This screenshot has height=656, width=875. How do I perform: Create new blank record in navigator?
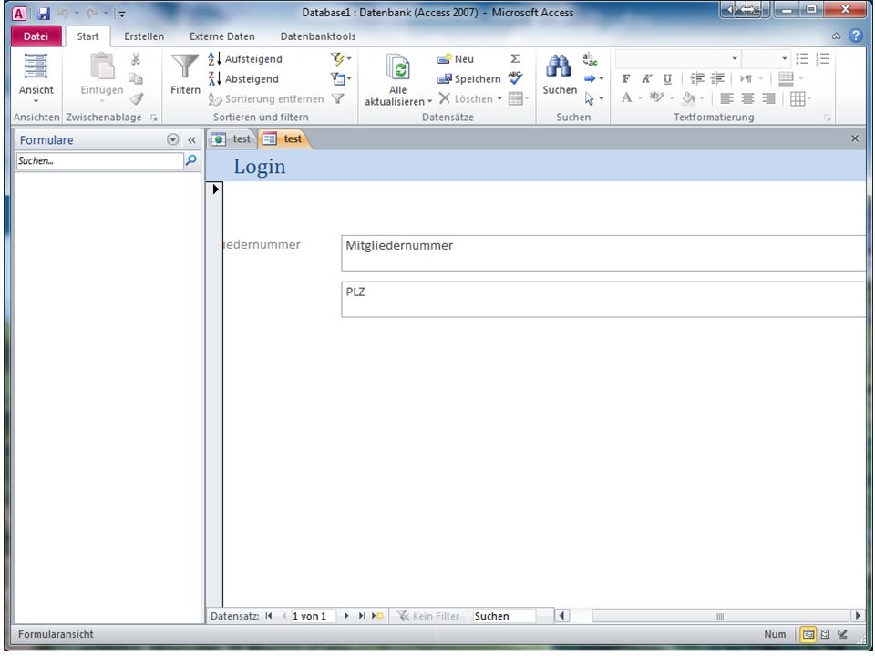click(377, 616)
